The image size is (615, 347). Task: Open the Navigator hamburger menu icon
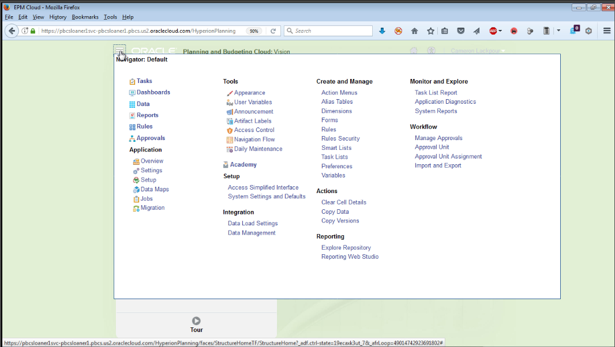point(119,50)
